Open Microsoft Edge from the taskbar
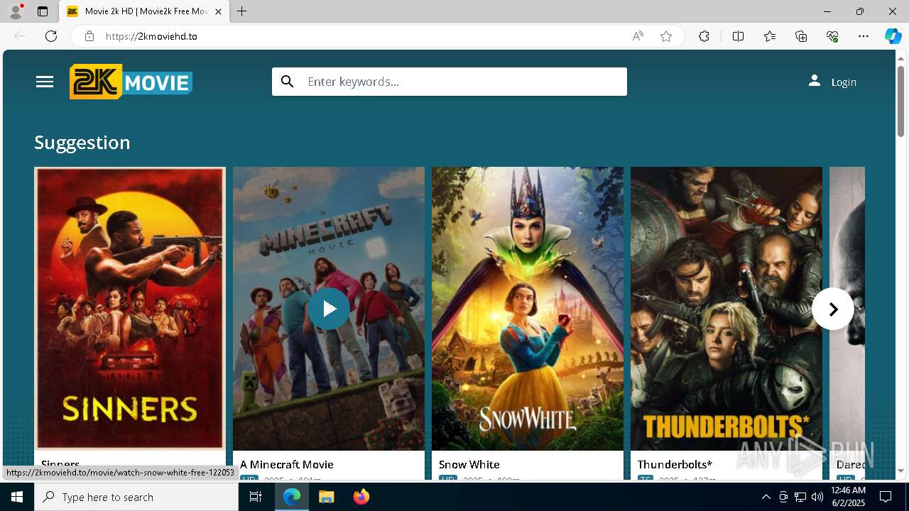 292,497
